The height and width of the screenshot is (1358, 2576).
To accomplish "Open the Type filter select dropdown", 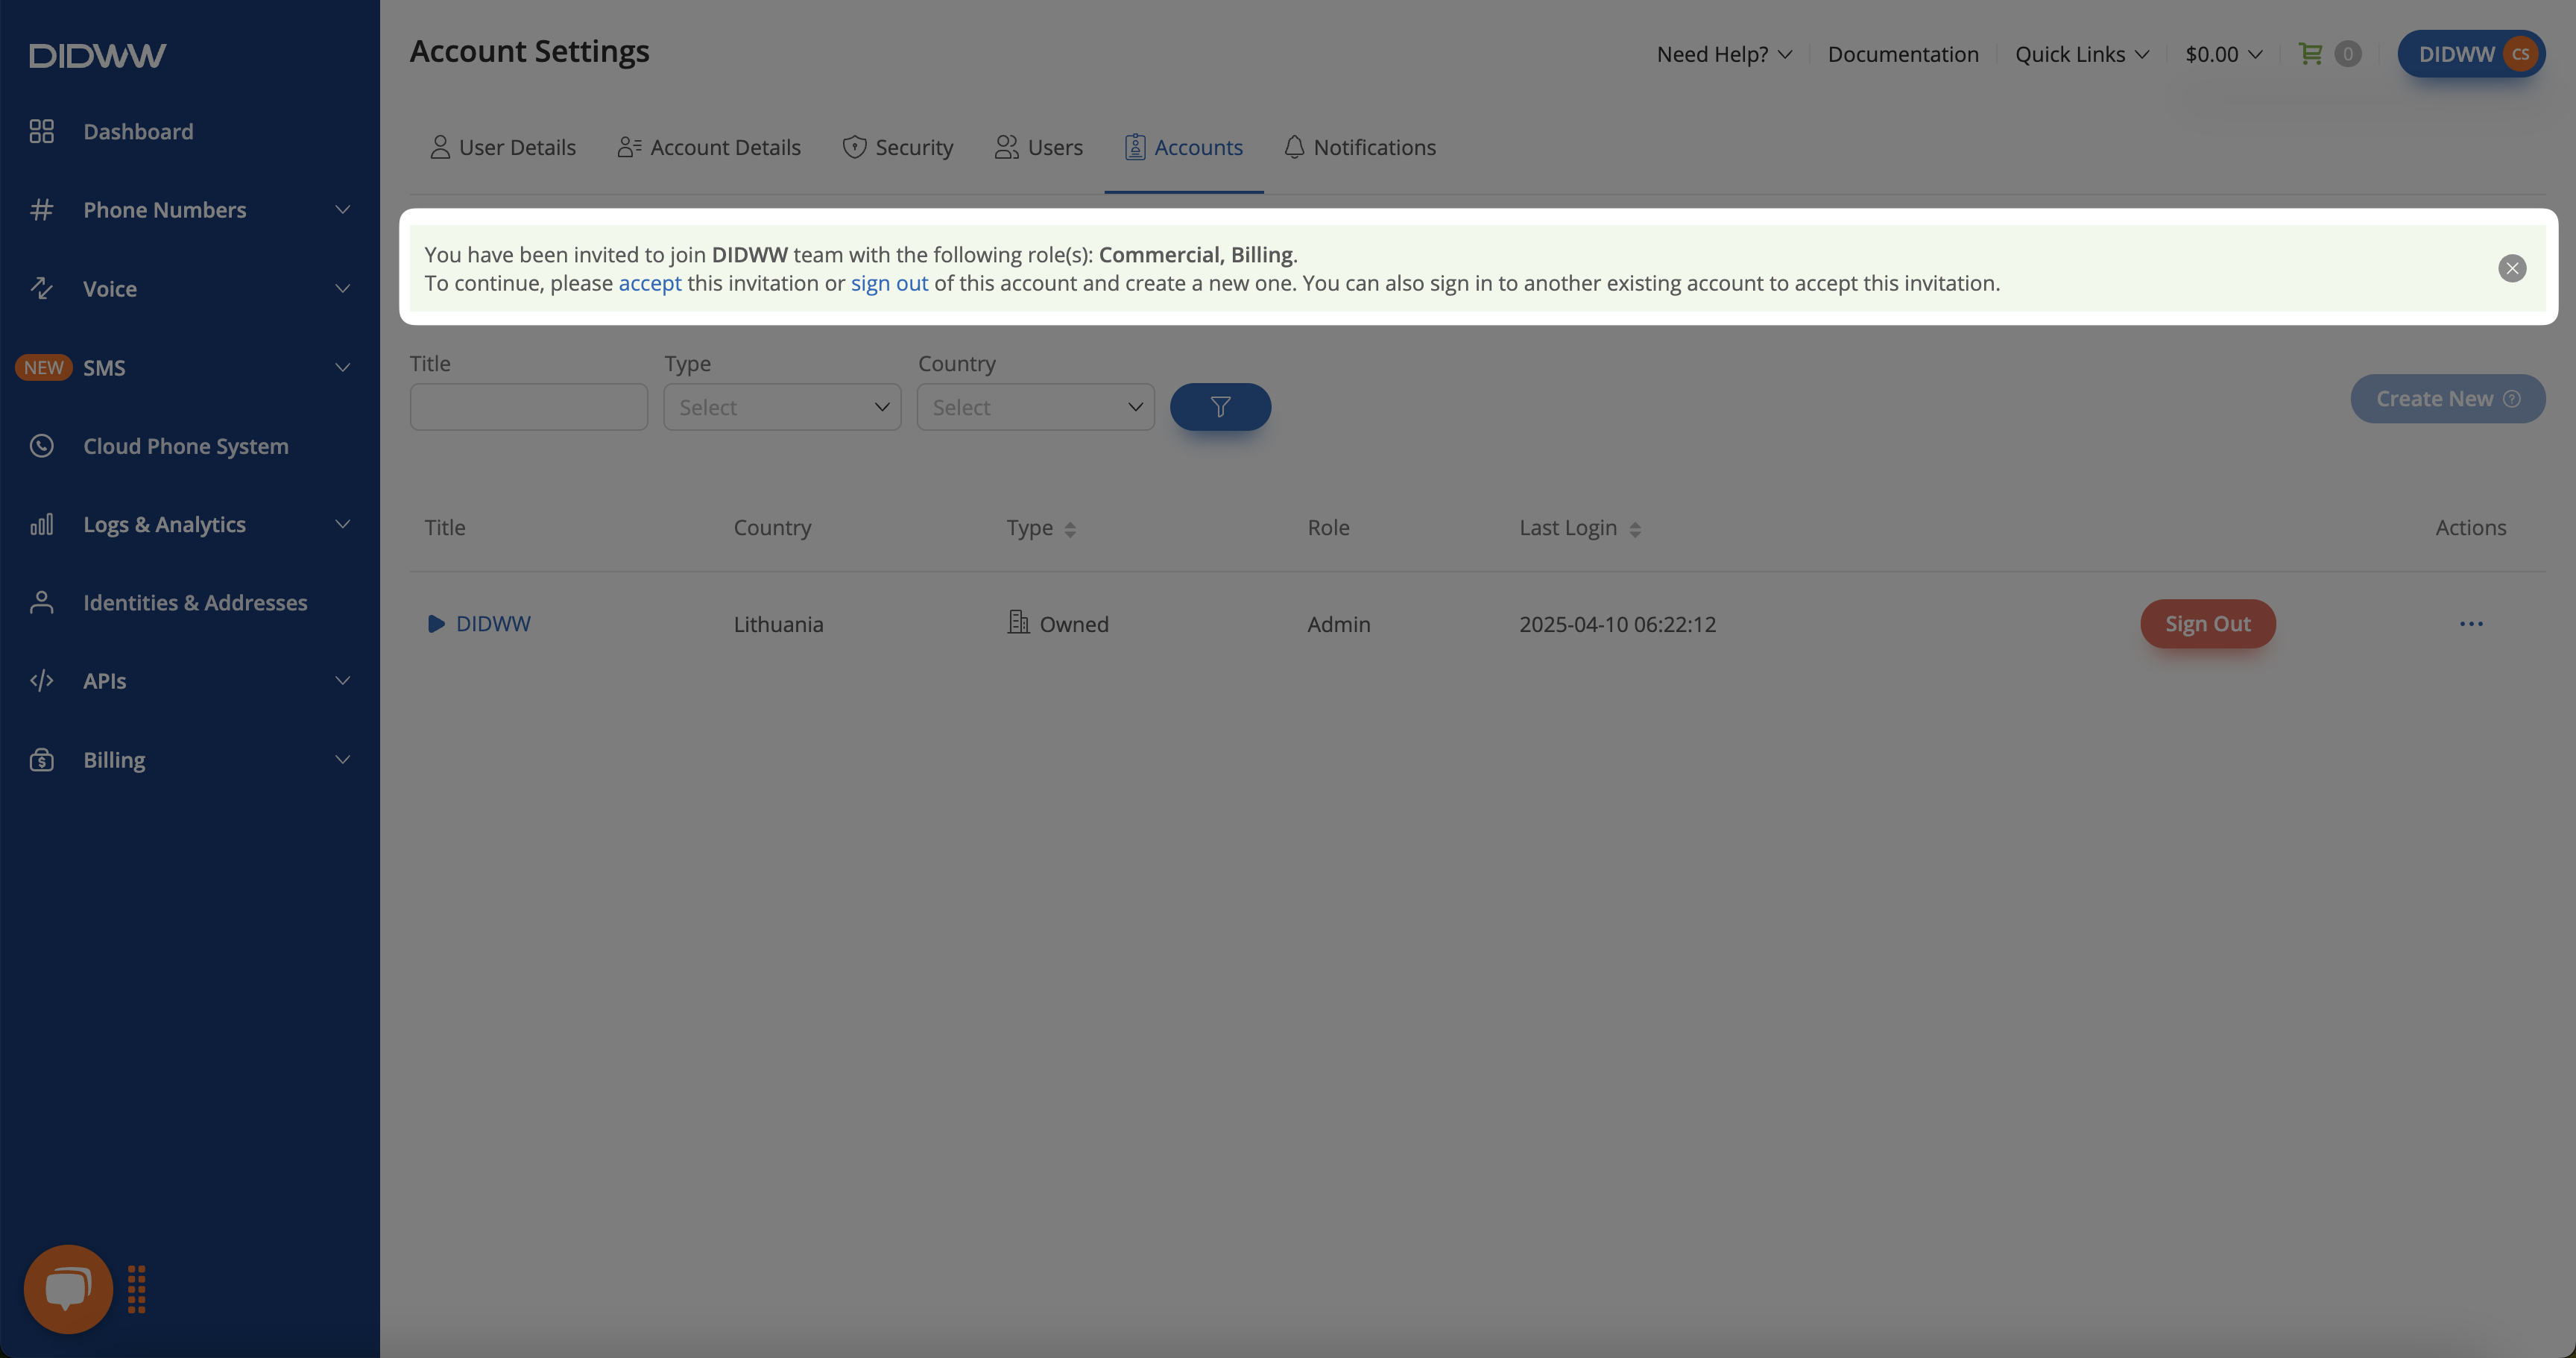I will pyautogui.click(x=782, y=407).
